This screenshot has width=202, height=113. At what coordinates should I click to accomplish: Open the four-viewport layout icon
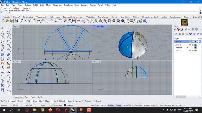[74, 21]
